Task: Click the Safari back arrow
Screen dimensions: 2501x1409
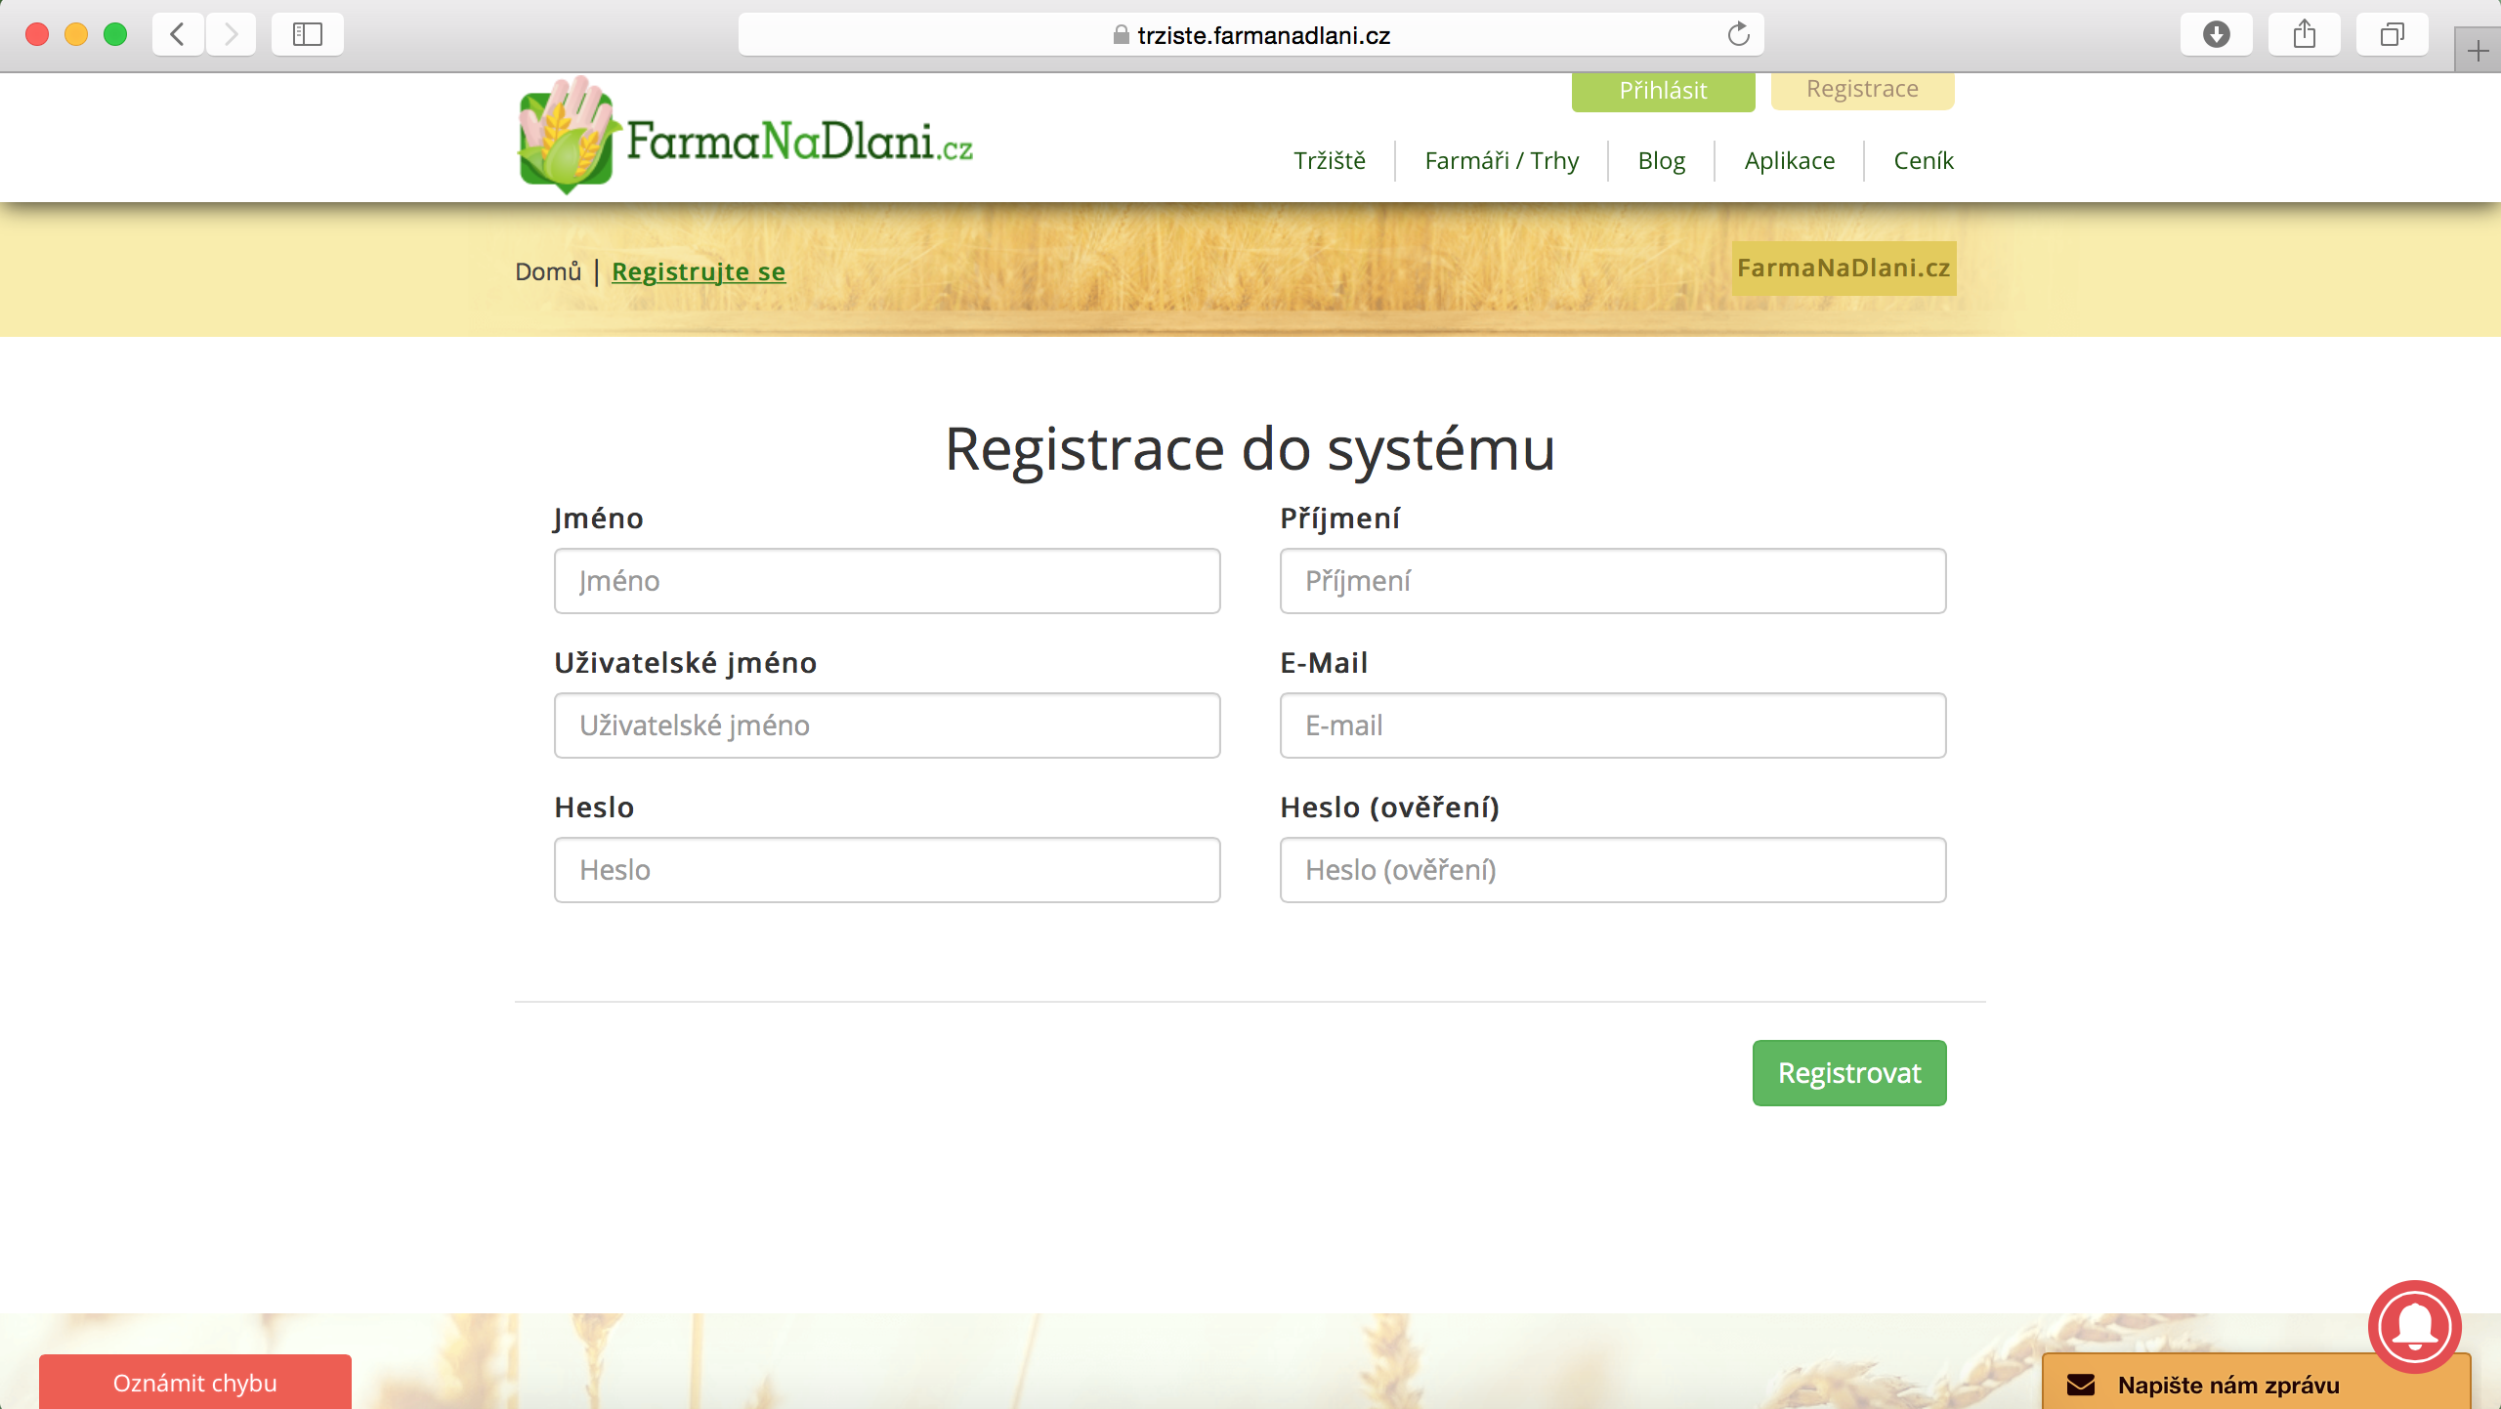Action: click(178, 35)
